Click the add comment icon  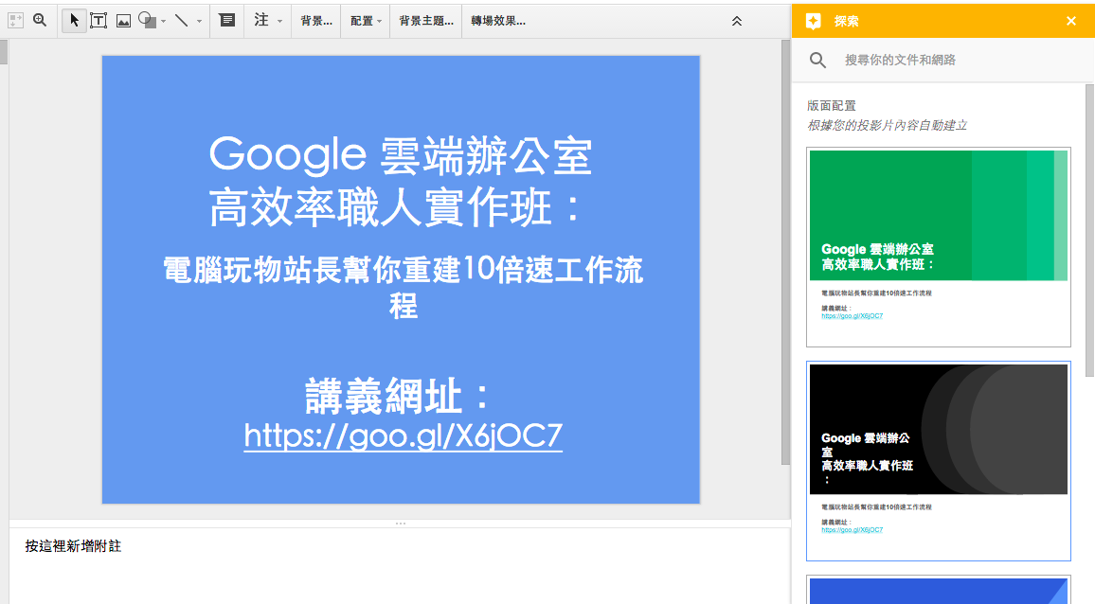pyautogui.click(x=227, y=20)
